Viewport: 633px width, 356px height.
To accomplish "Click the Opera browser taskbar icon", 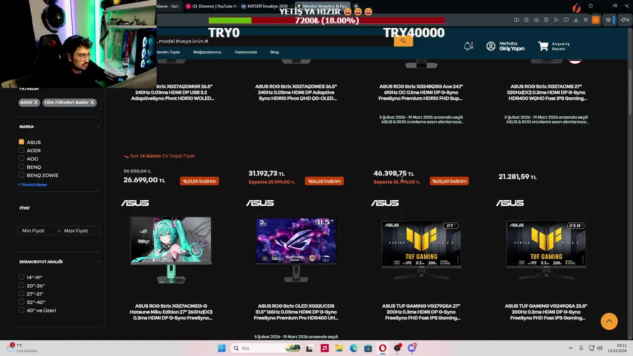I will point(383,348).
